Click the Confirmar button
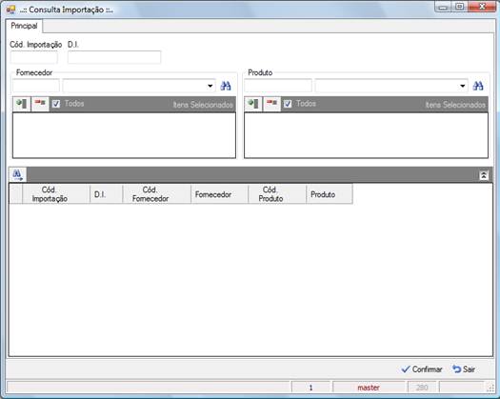Image resolution: width=500 pixels, height=399 pixels. (422, 369)
